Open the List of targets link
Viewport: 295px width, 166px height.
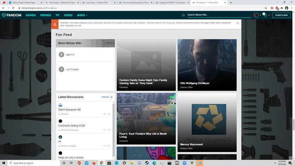coord(72,70)
